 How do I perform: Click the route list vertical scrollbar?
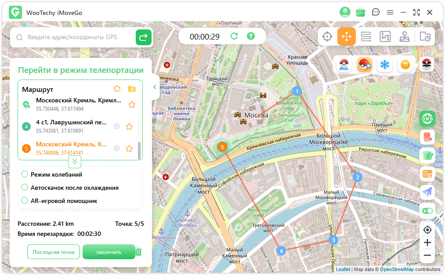[140, 150]
